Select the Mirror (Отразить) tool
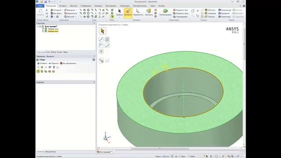Screen dimensions: 281x158 point(210,17)
